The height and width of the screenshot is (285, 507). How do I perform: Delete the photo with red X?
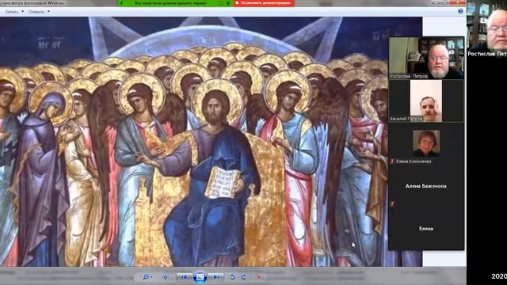pyautogui.click(x=258, y=277)
